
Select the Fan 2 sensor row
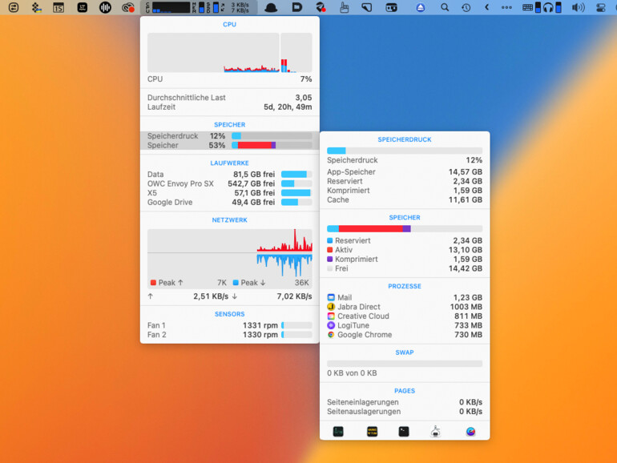coord(229,335)
